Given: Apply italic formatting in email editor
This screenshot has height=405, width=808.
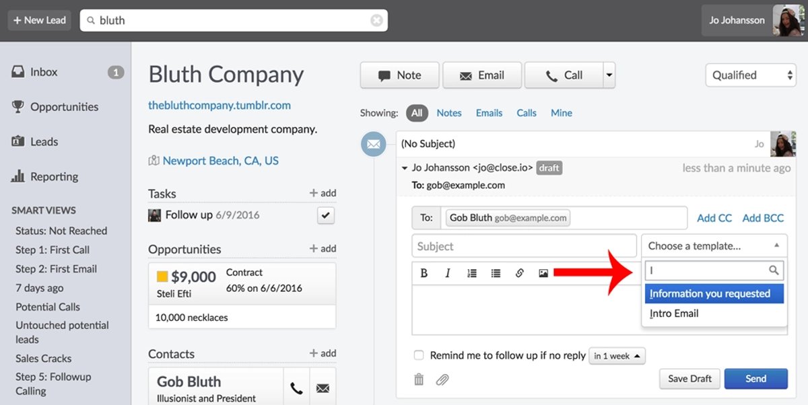Looking at the screenshot, I should 447,273.
